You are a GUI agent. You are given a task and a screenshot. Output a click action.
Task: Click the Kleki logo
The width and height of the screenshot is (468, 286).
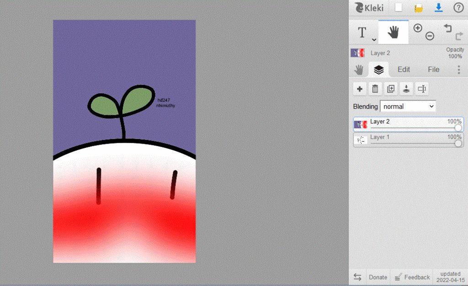point(369,7)
